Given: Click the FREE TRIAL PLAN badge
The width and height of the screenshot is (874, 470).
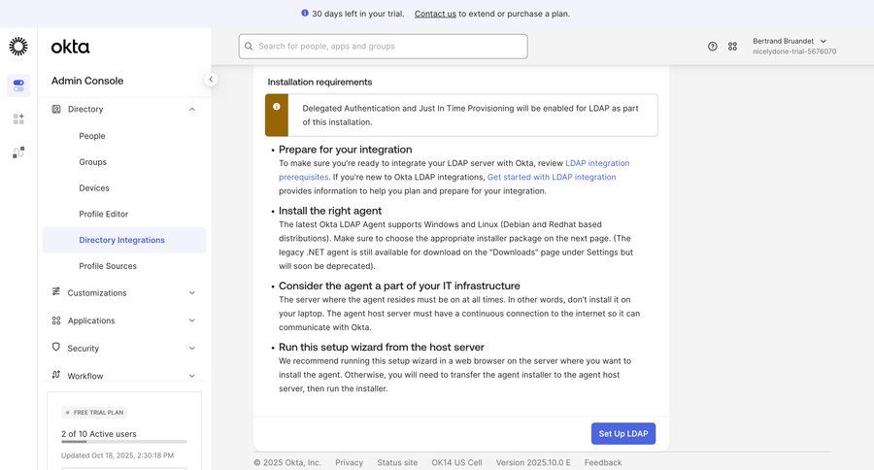Looking at the screenshot, I should pyautogui.click(x=94, y=413).
